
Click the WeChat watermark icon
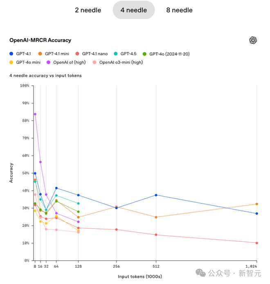point(201,273)
